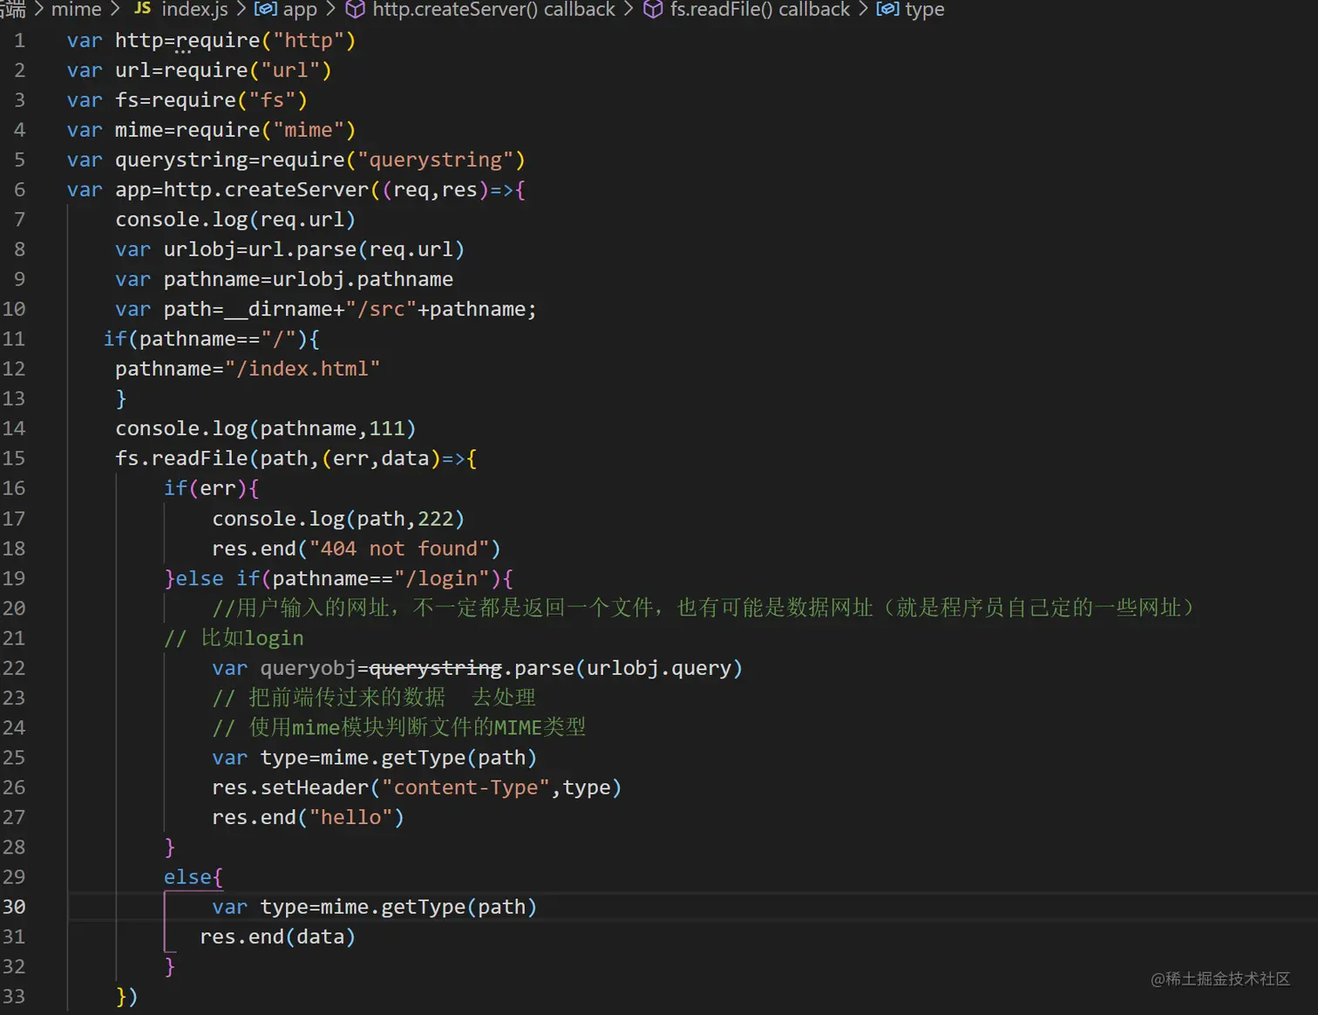Click urlobj.pathname on line 9
Image resolution: width=1318 pixels, height=1015 pixels.
point(363,279)
